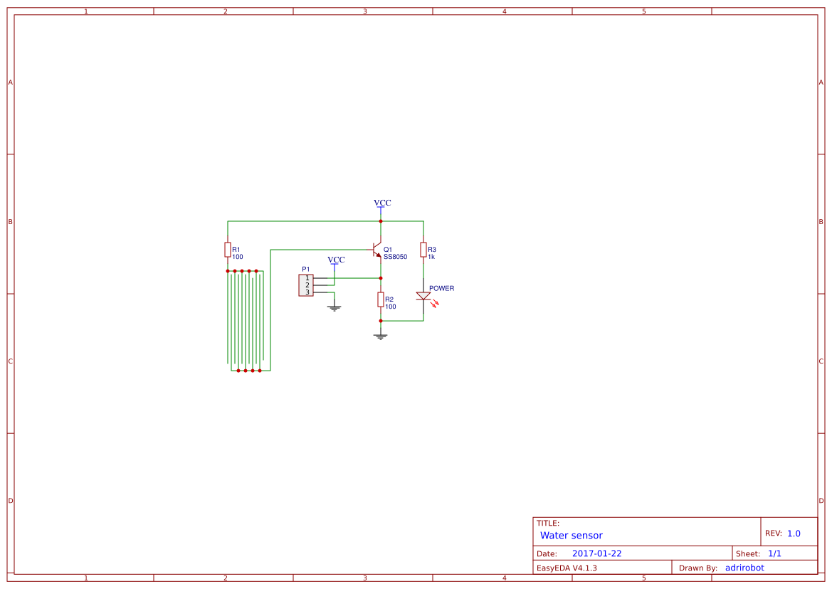Viewport: 832px width, 589px height.
Task: Select resistor R2 below the transistor
Action: tap(381, 300)
